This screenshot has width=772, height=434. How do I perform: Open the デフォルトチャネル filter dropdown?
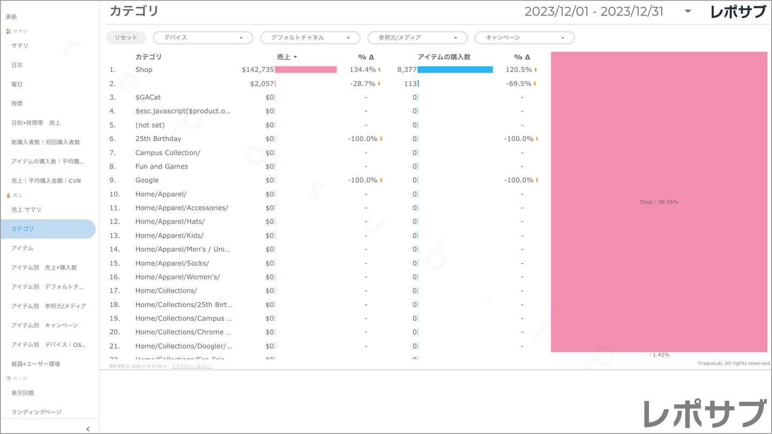tap(310, 38)
